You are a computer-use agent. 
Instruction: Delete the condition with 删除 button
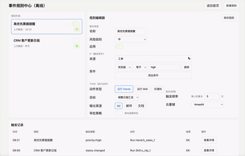pyautogui.click(x=187, y=67)
